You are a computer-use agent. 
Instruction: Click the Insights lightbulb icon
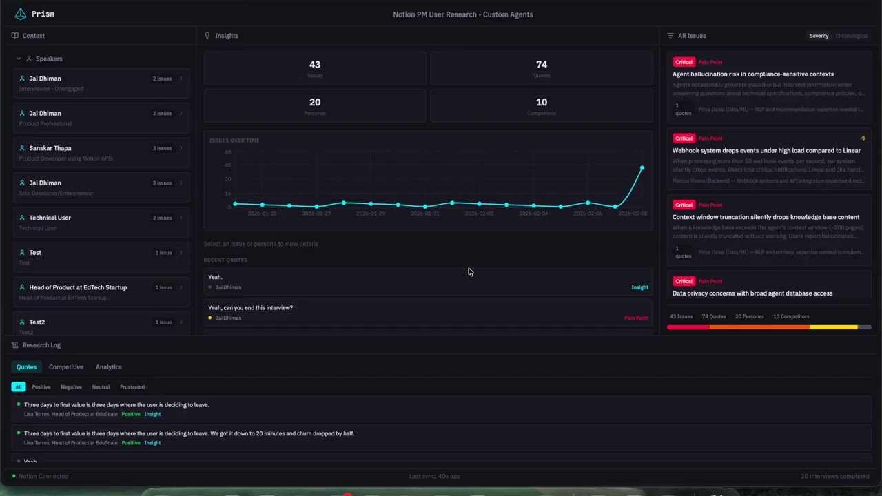tap(207, 36)
